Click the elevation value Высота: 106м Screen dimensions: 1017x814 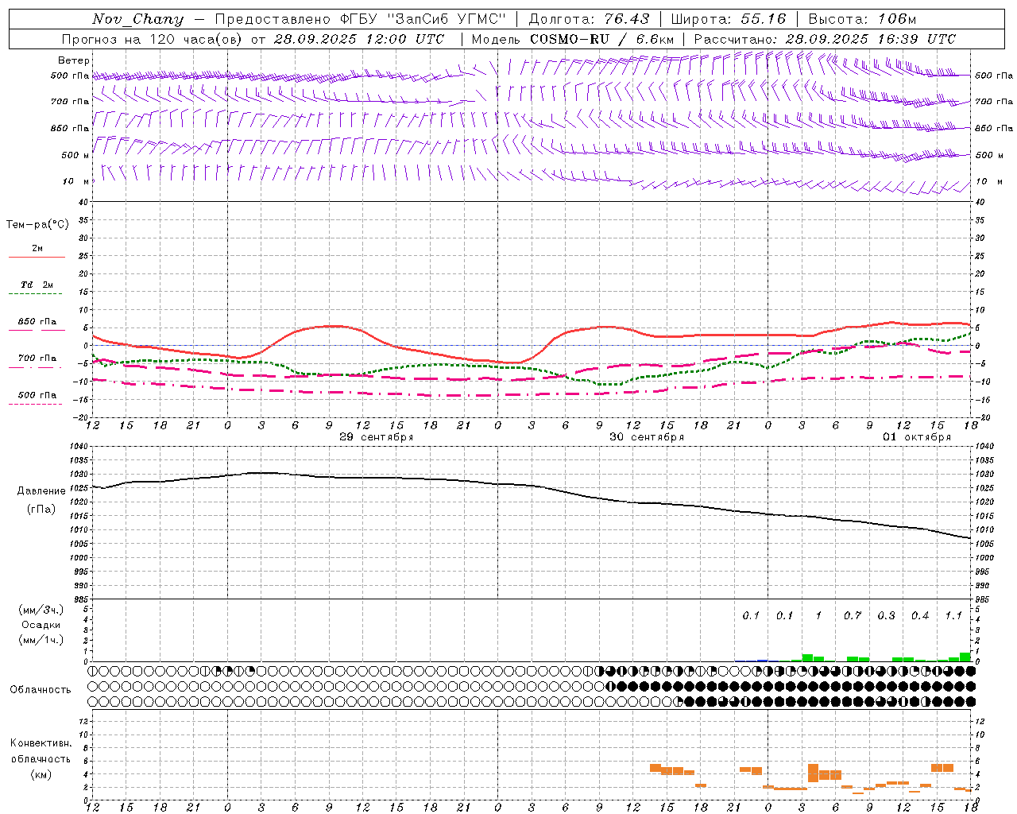point(862,19)
